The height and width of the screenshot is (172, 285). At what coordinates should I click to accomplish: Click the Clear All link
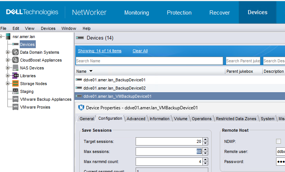(140, 51)
